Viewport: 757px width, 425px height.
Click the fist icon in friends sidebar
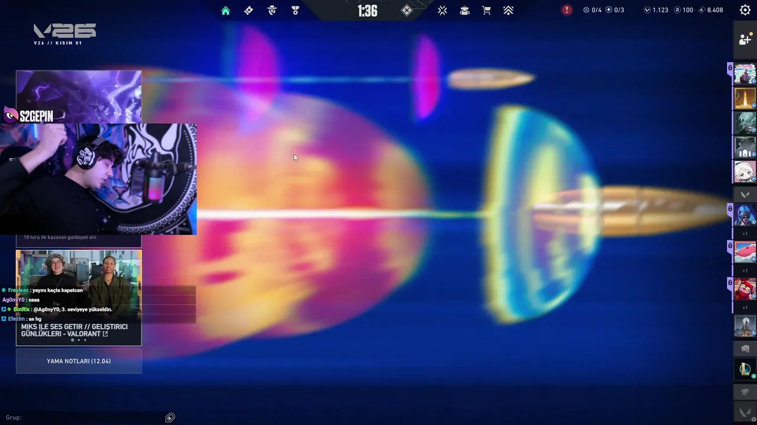coord(745,348)
